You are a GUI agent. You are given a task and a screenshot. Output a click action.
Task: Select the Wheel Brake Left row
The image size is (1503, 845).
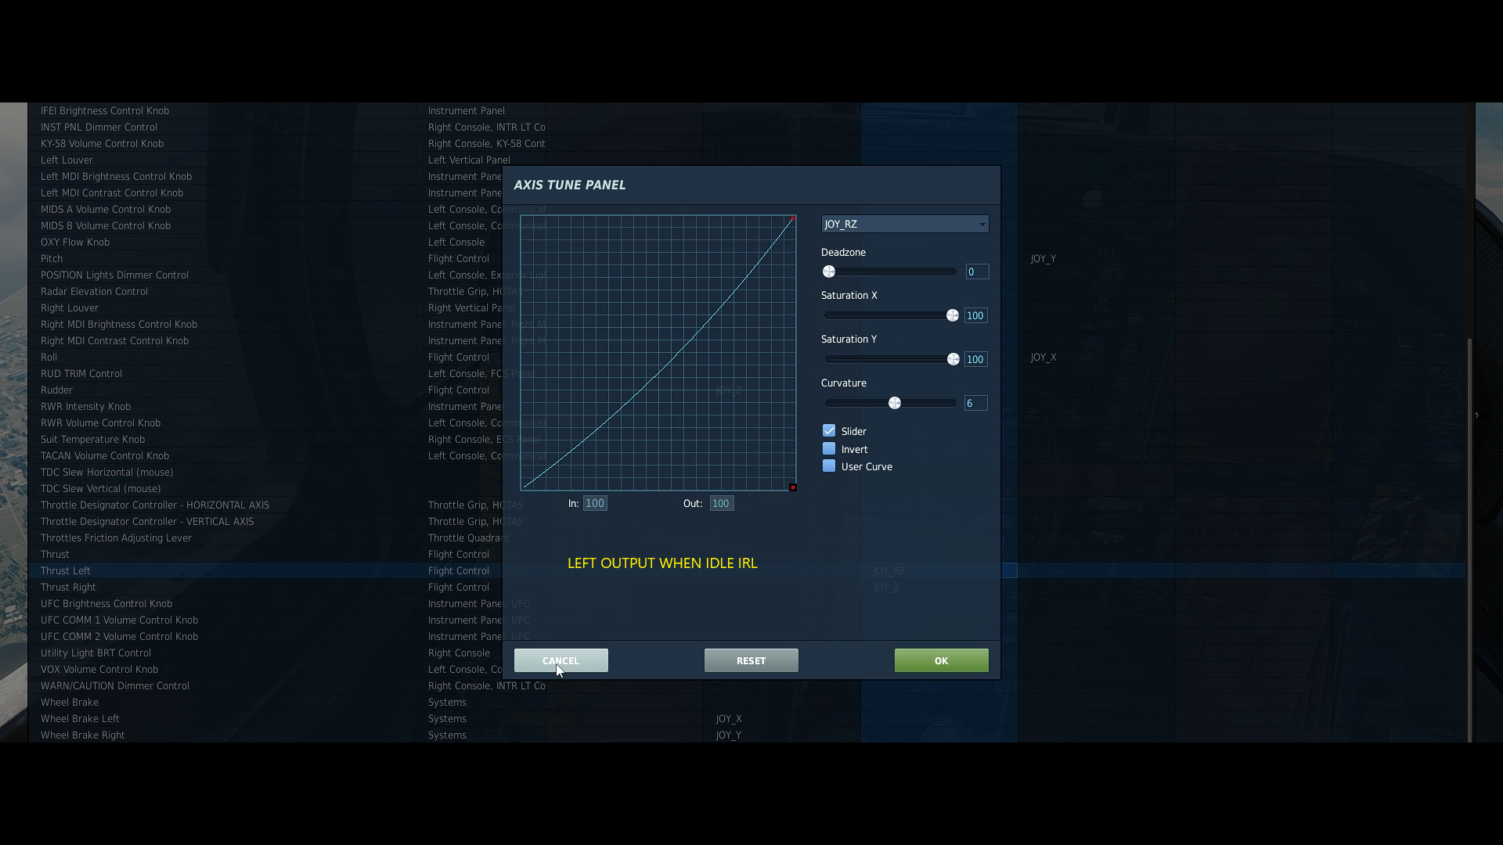[747, 718]
